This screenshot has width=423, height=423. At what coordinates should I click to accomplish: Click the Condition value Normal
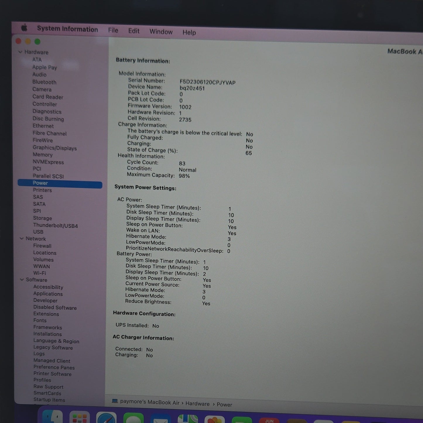187,170
